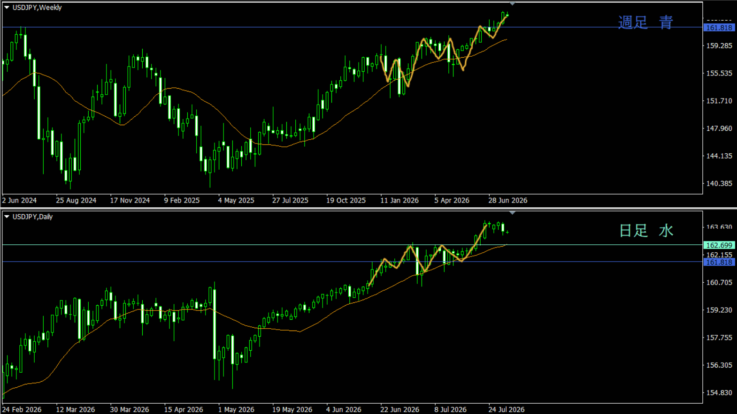Click the 159.285 price scale value
The height and width of the screenshot is (414, 737).
(x=719, y=46)
